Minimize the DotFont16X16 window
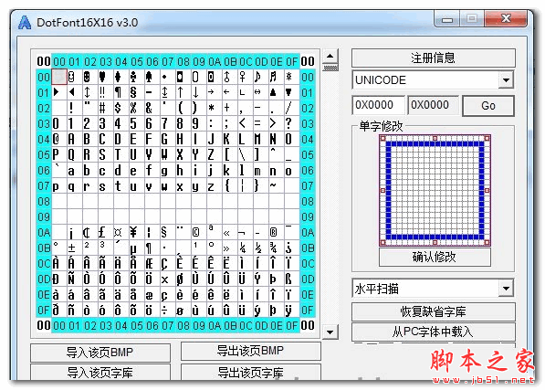This screenshot has width=545, height=390. (447, 19)
